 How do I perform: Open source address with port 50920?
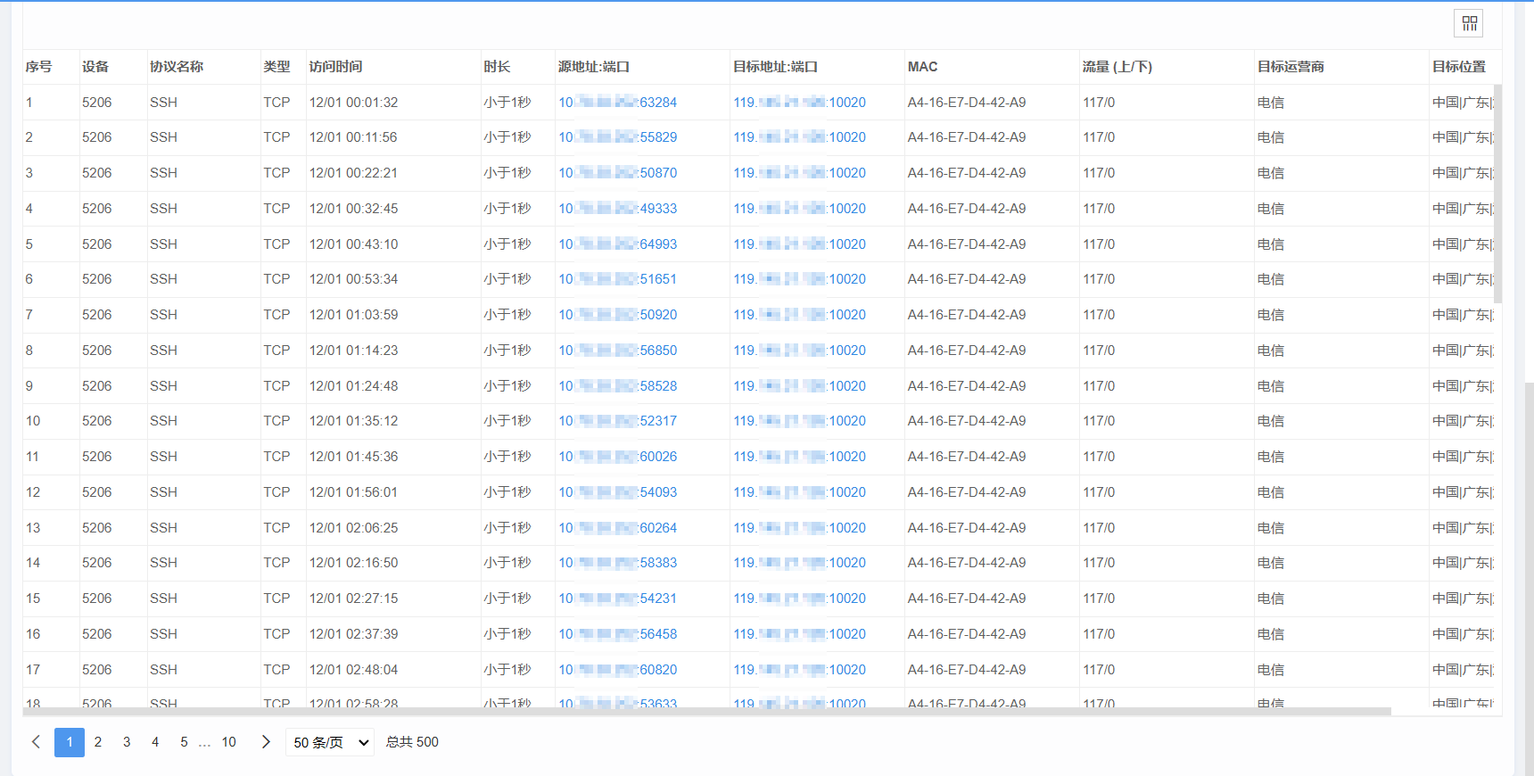617,315
